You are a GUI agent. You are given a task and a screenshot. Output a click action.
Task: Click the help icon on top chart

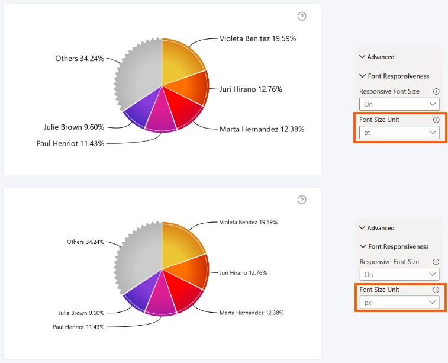302,17
